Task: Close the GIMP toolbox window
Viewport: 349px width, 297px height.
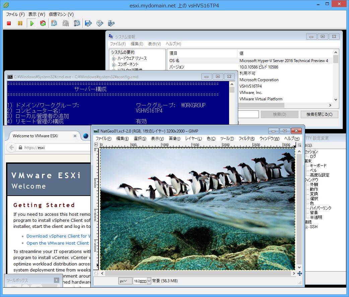Action: coord(57,280)
